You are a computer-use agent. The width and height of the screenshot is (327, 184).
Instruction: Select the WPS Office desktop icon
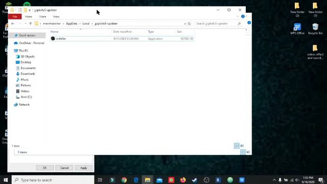point(297,29)
